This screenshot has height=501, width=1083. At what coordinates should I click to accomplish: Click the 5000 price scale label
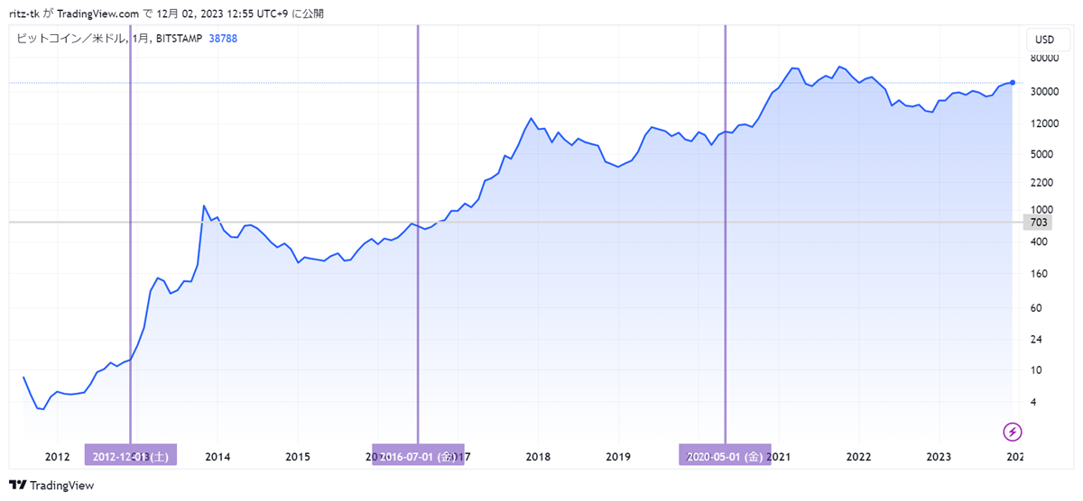point(1041,154)
